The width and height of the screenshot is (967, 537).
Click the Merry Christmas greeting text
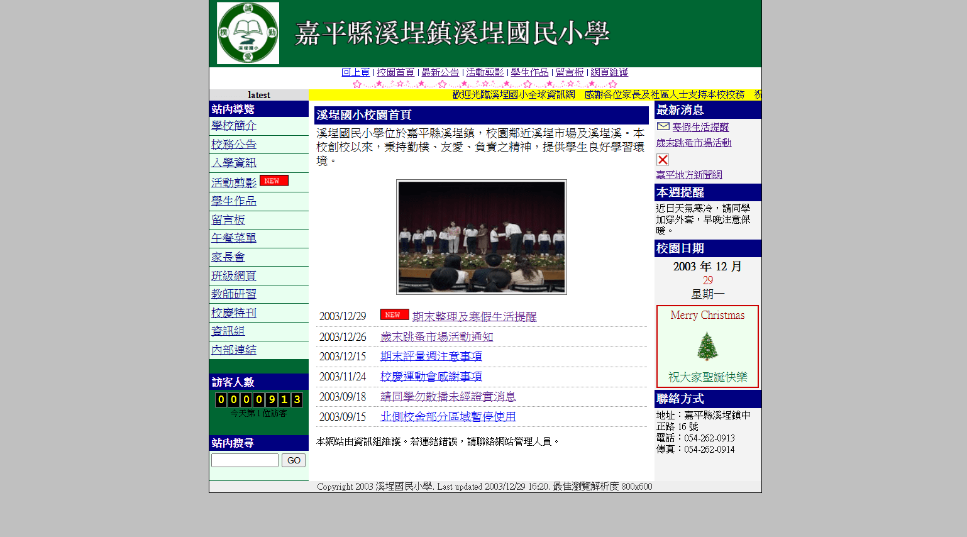click(707, 315)
